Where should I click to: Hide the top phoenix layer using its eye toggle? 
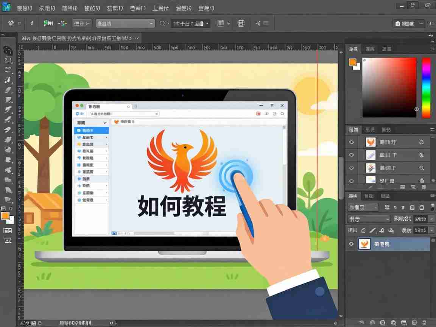351,142
